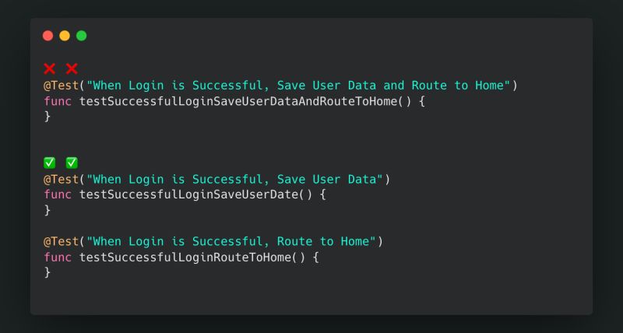Click the yellow minimize window dot
623x333 pixels.
pos(65,36)
